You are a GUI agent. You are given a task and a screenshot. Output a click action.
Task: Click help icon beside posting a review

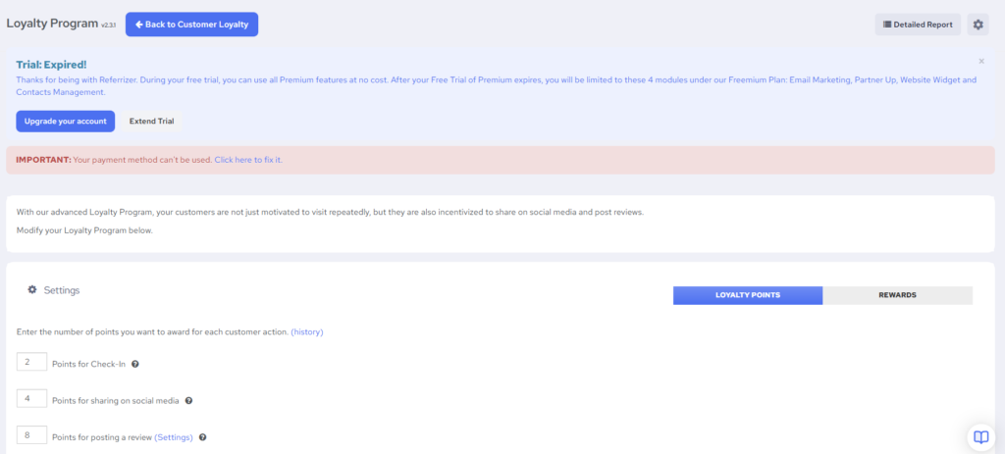pos(202,437)
